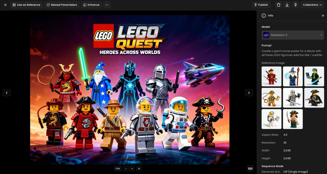Open the silver knight reference thumbnail

tap(293, 97)
